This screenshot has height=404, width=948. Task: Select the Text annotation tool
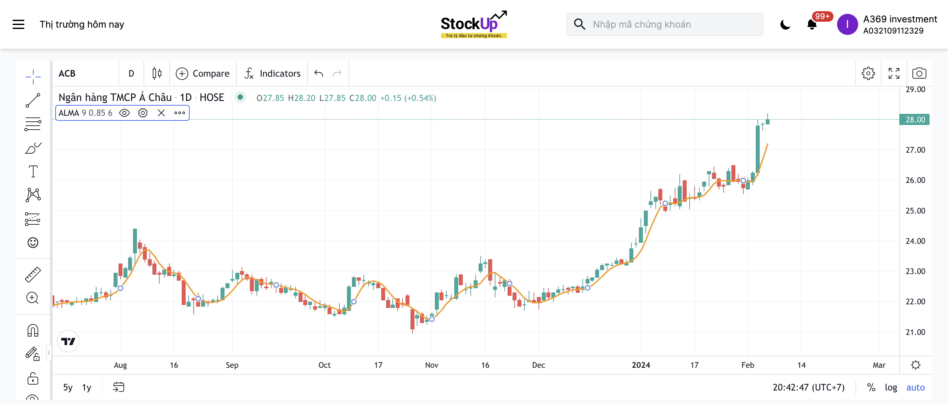[x=33, y=171]
